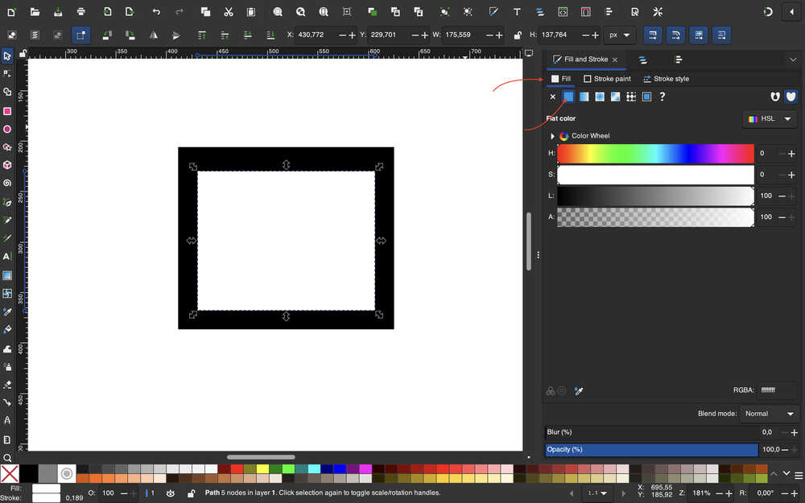805x503 pixels.
Task: Open the XML editor
Action: point(563,12)
